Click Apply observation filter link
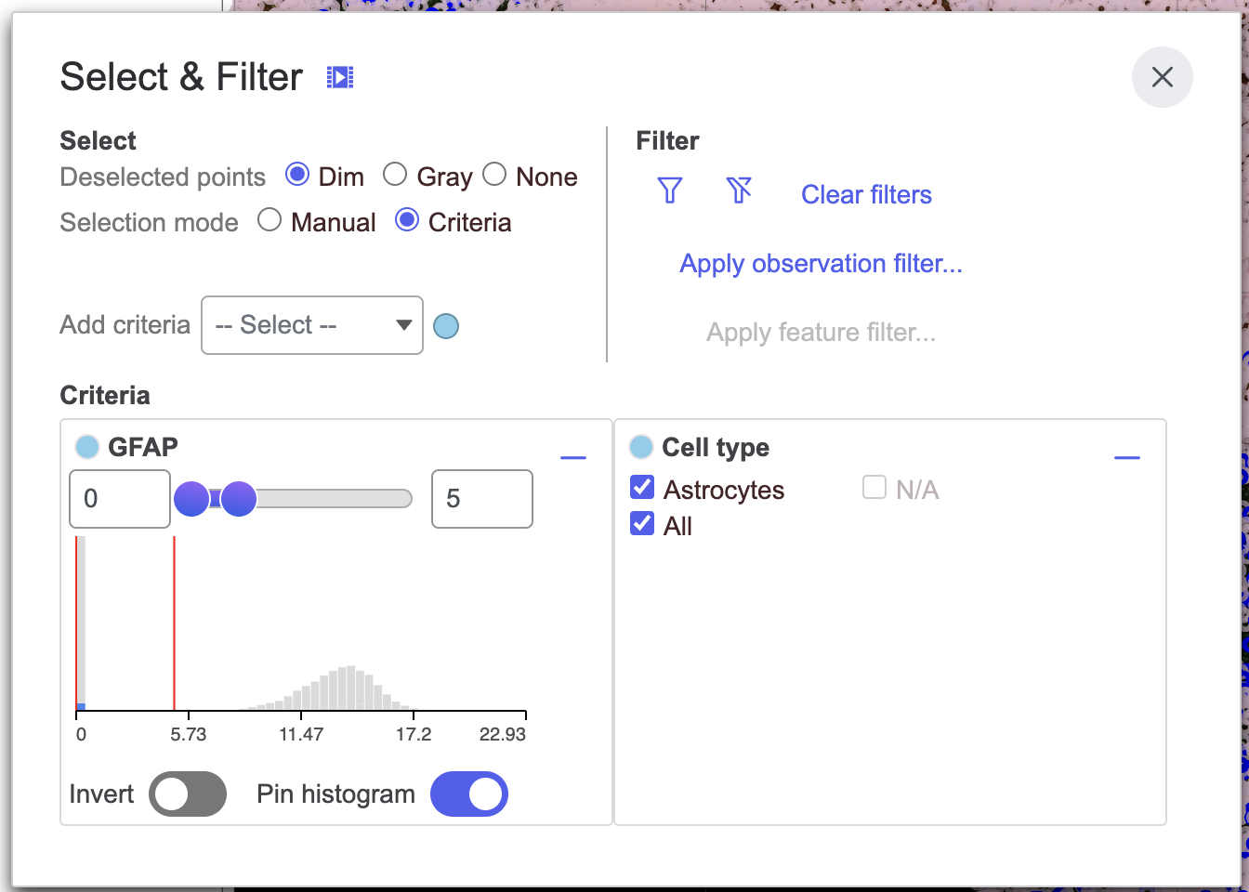The width and height of the screenshot is (1249, 892). coord(821,264)
